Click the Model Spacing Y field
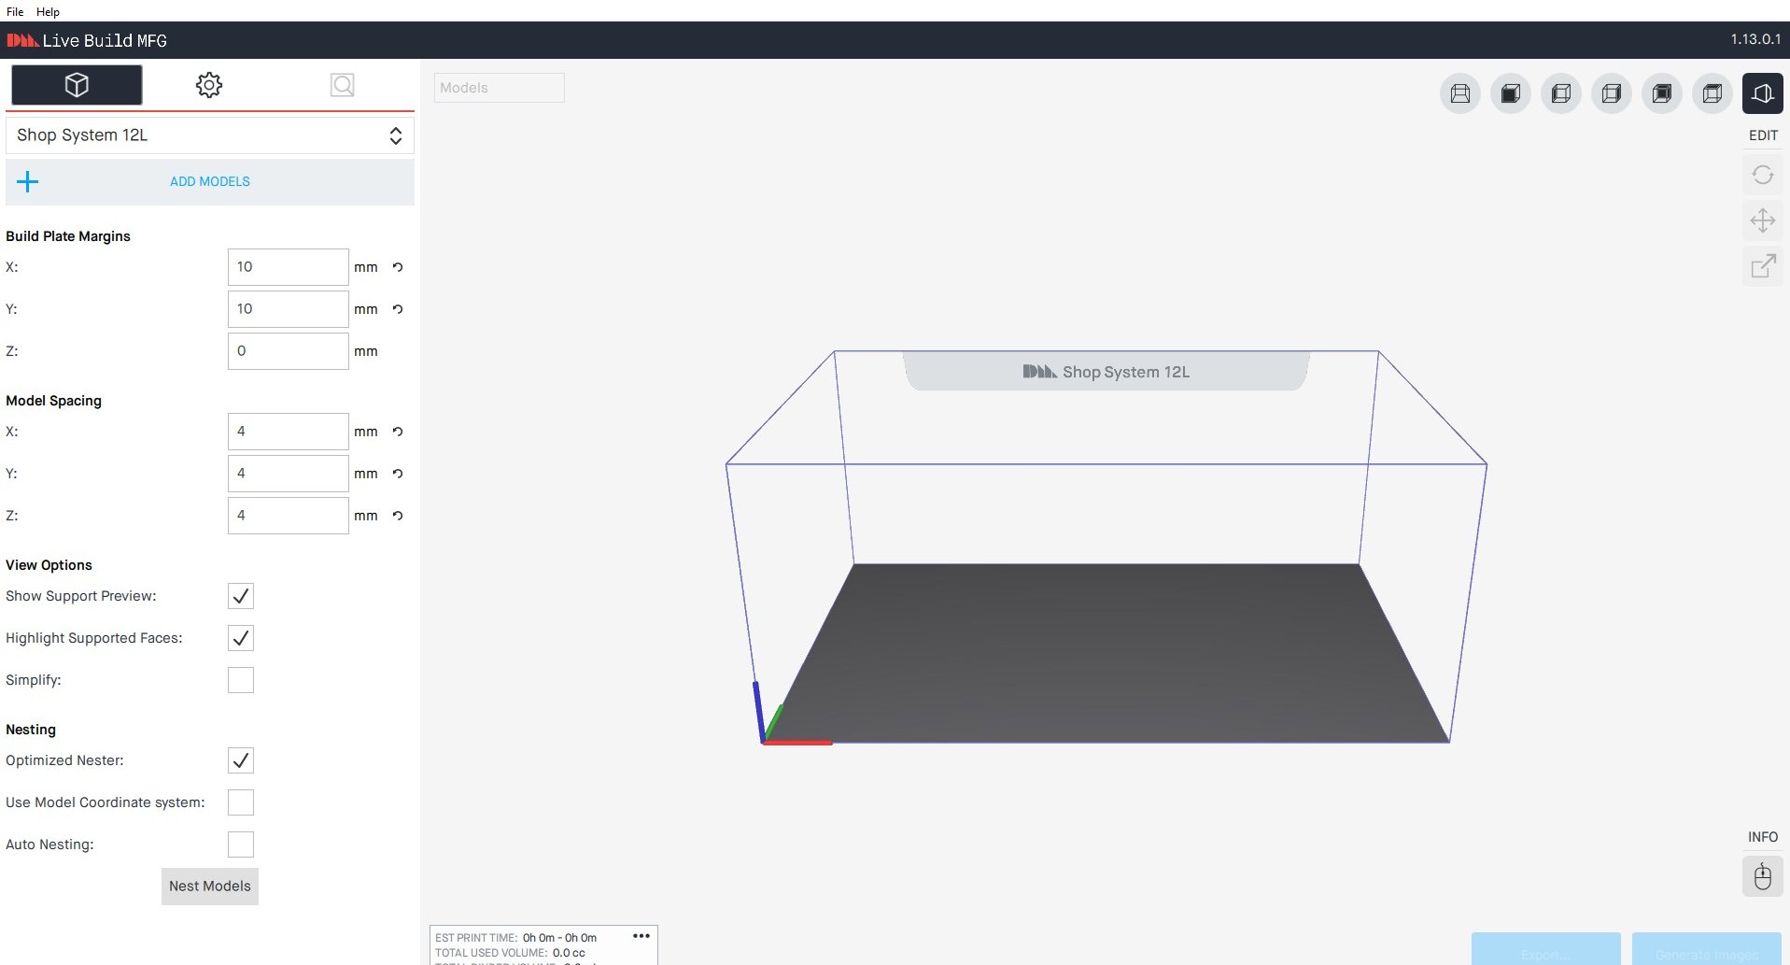This screenshot has height=965, width=1790. tap(289, 474)
